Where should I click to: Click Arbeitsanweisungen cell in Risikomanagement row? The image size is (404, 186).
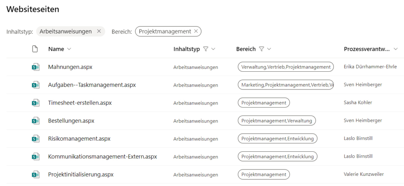[196, 139]
